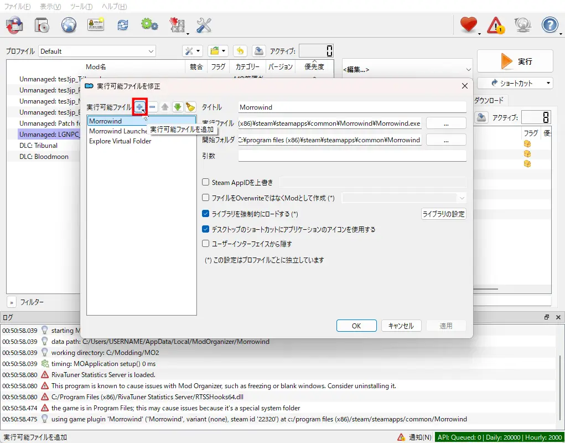Click the yellow undo arrow icon above mod list

point(240,51)
